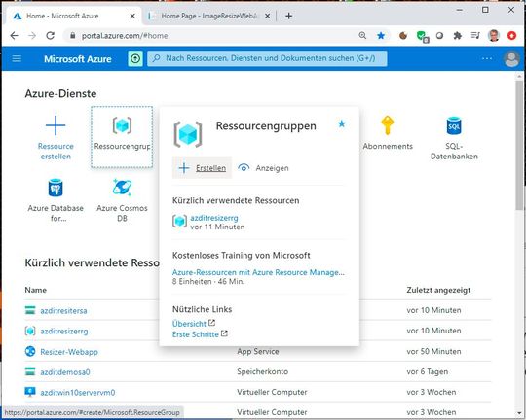Click the Cloud Shell upload icon beside search
This screenshot has height=420, width=526.
(135, 59)
